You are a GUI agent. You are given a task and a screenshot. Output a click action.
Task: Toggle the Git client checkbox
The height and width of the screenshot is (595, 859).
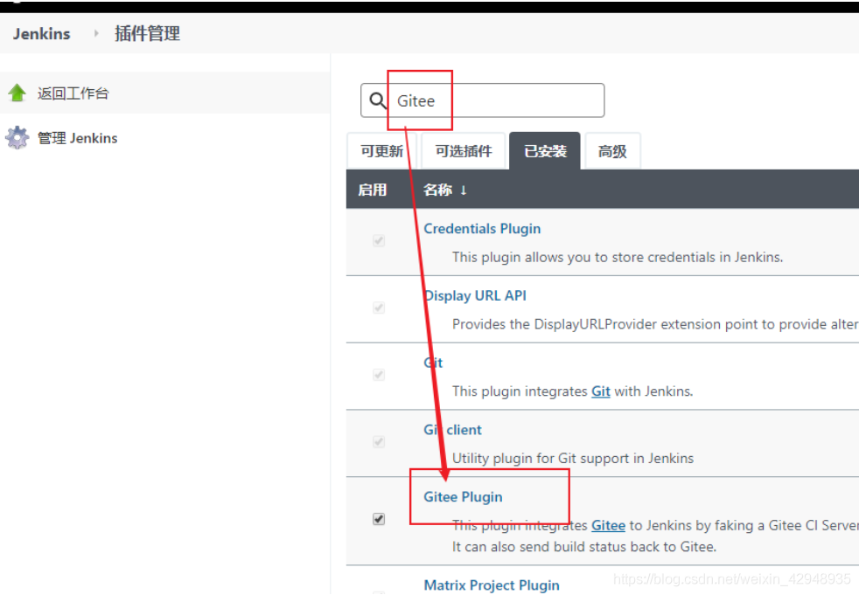tap(379, 441)
